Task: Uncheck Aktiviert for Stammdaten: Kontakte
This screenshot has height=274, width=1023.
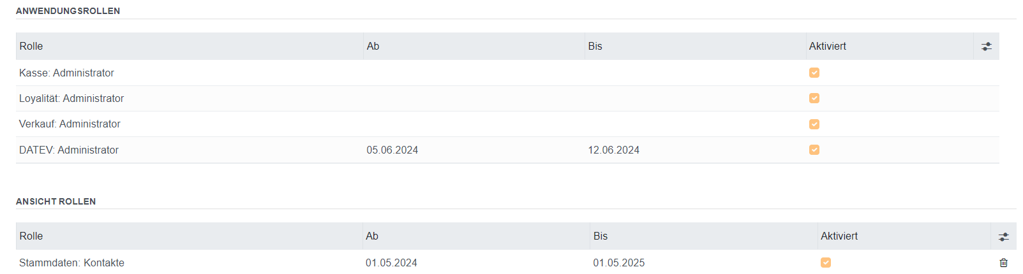Action: coord(825,263)
